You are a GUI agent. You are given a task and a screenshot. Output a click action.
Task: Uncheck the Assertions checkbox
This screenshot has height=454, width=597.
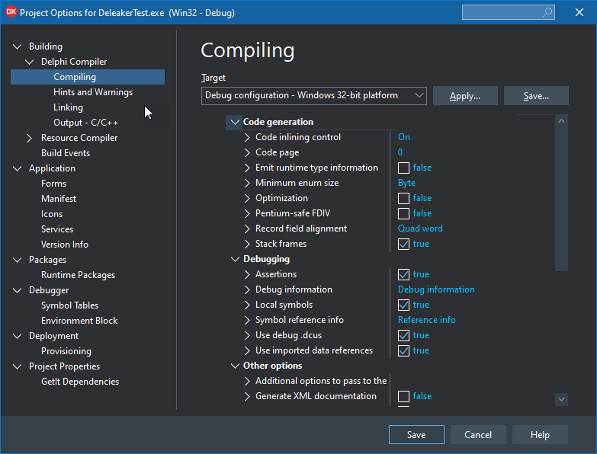point(403,274)
